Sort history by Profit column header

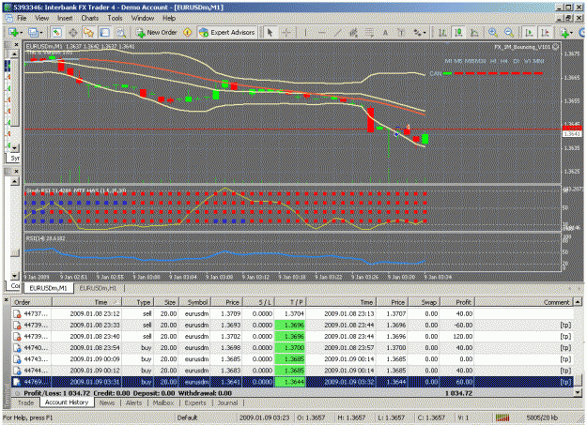pos(456,302)
